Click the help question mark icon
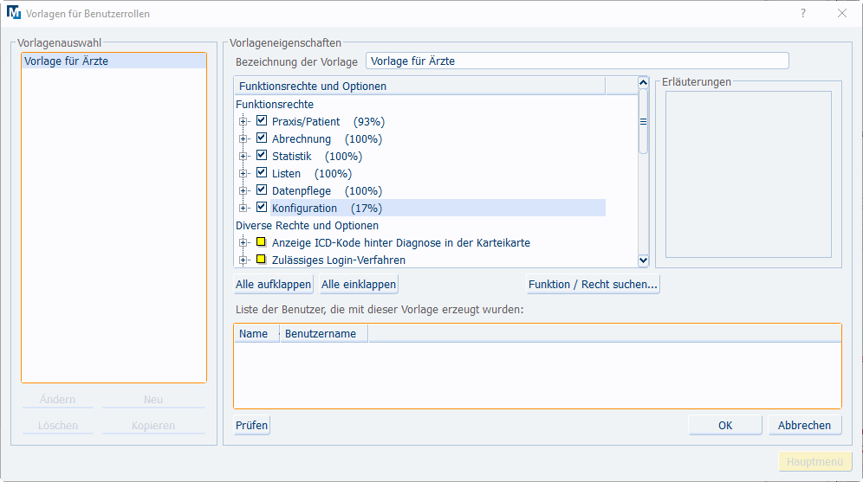This screenshot has height=482, width=863. pos(803,13)
